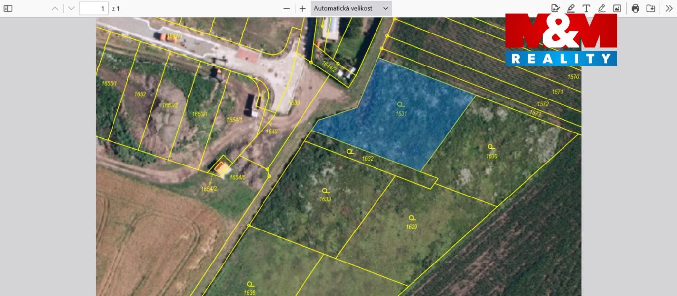The image size is (677, 296).
Task: Zoom out with the minus button
Action: click(287, 8)
